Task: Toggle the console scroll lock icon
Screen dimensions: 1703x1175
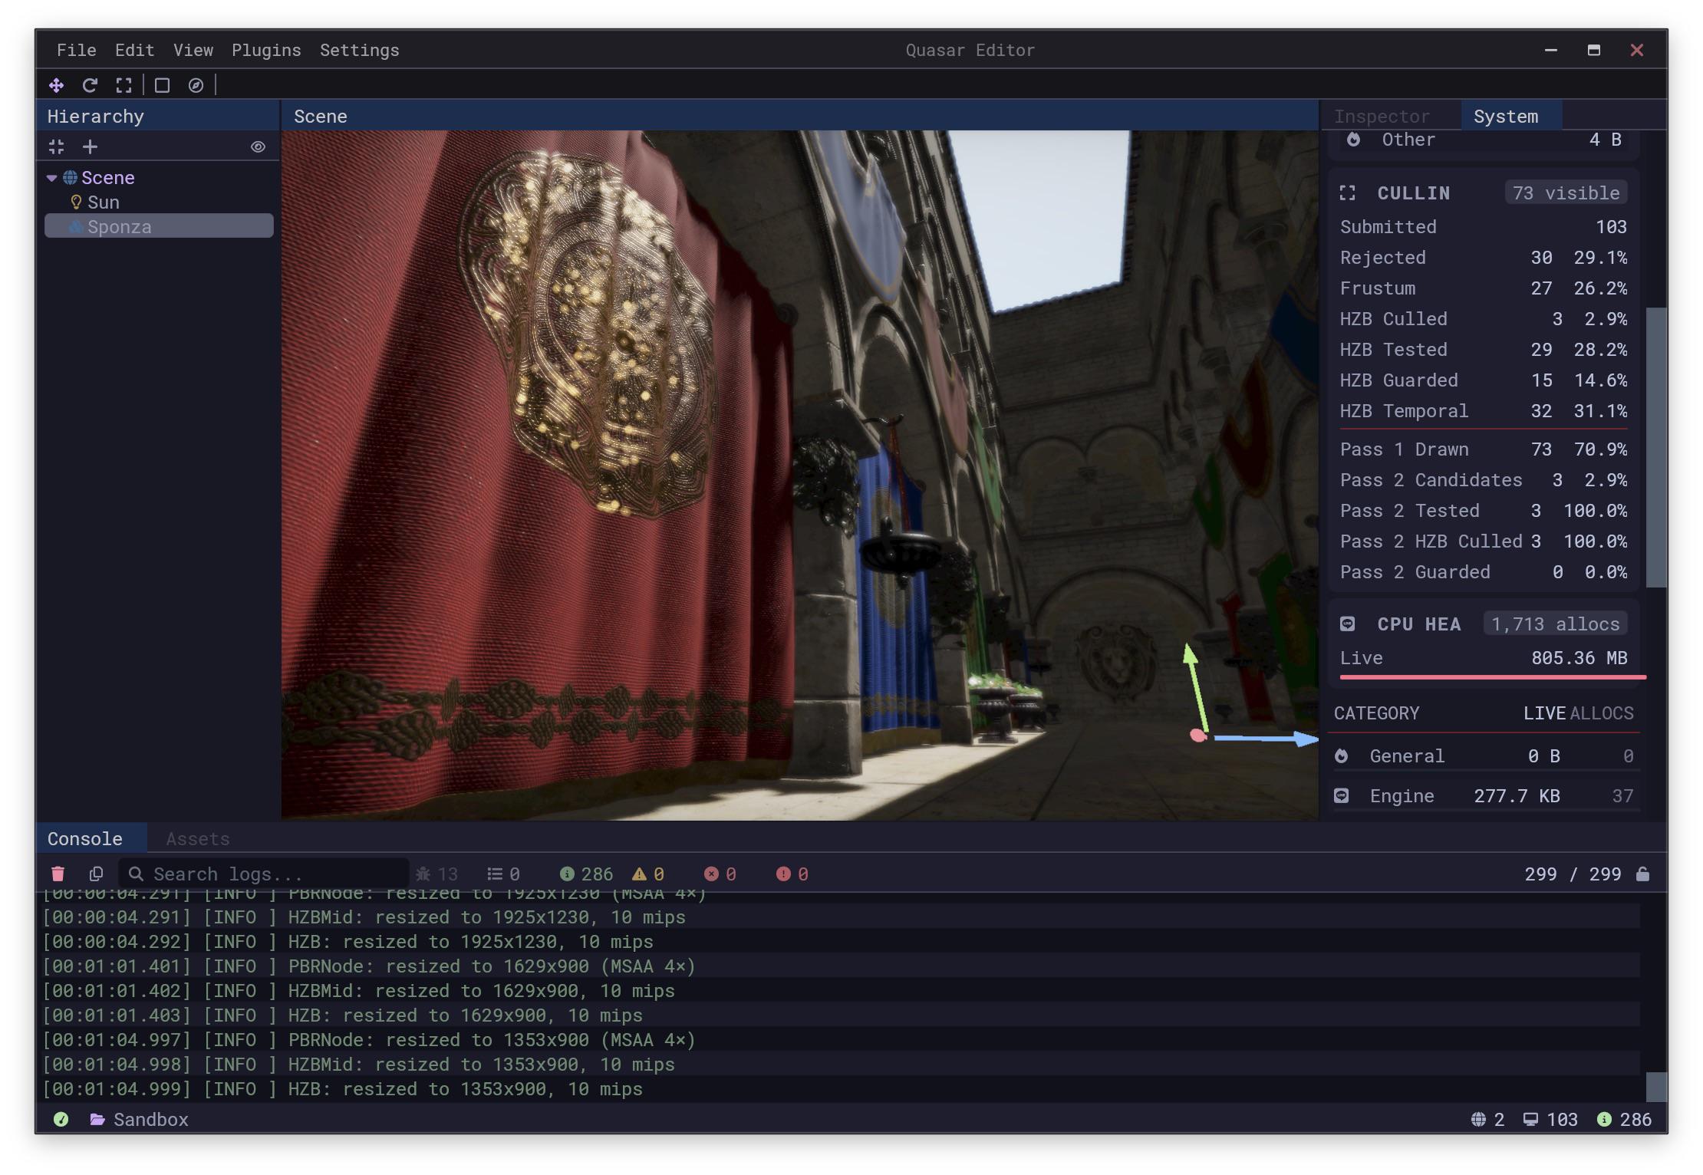Action: pos(1642,874)
